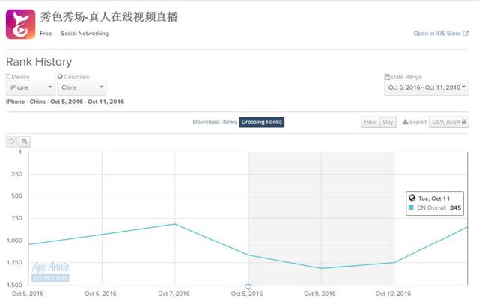
Task: Click the Export download icon
Action: pyautogui.click(x=405, y=122)
